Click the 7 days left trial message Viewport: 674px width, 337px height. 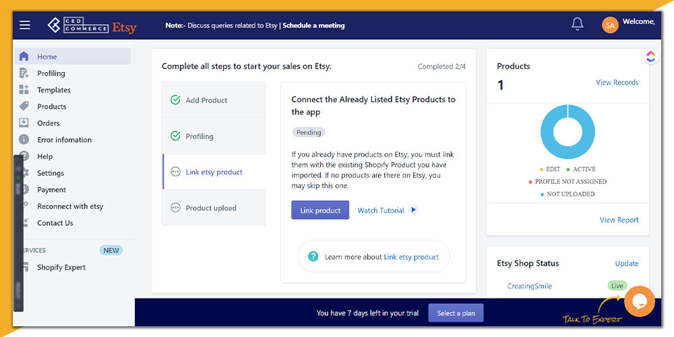tap(367, 313)
